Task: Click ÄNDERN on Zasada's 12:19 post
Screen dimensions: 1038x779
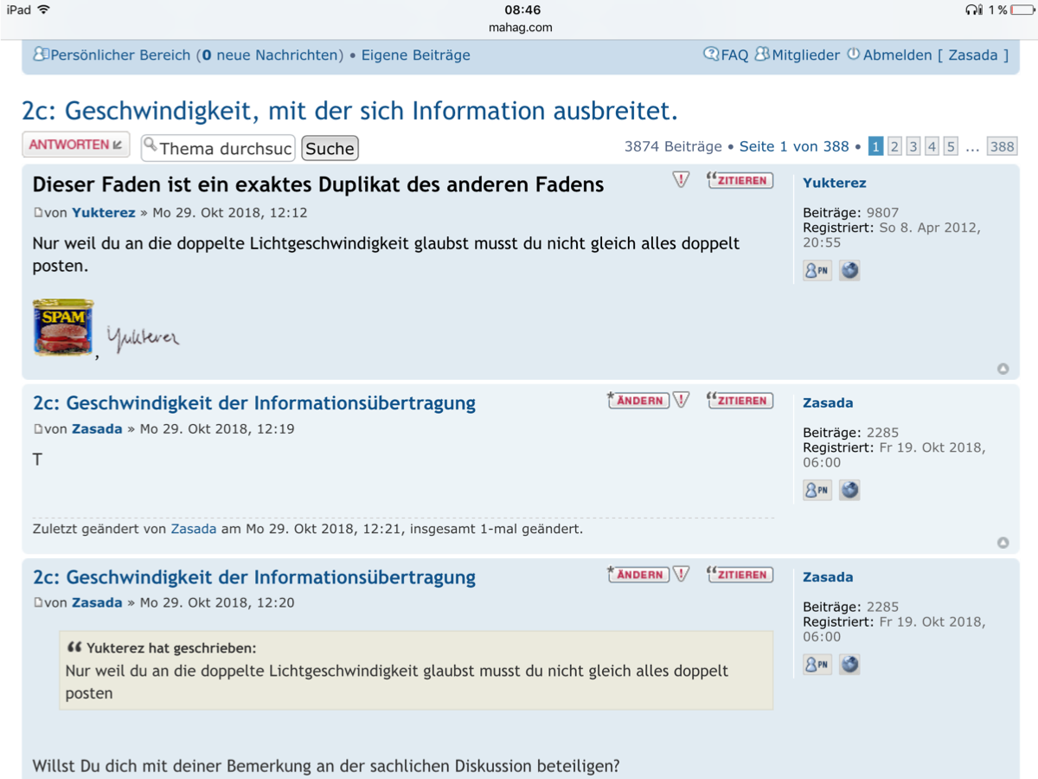Action: point(638,400)
